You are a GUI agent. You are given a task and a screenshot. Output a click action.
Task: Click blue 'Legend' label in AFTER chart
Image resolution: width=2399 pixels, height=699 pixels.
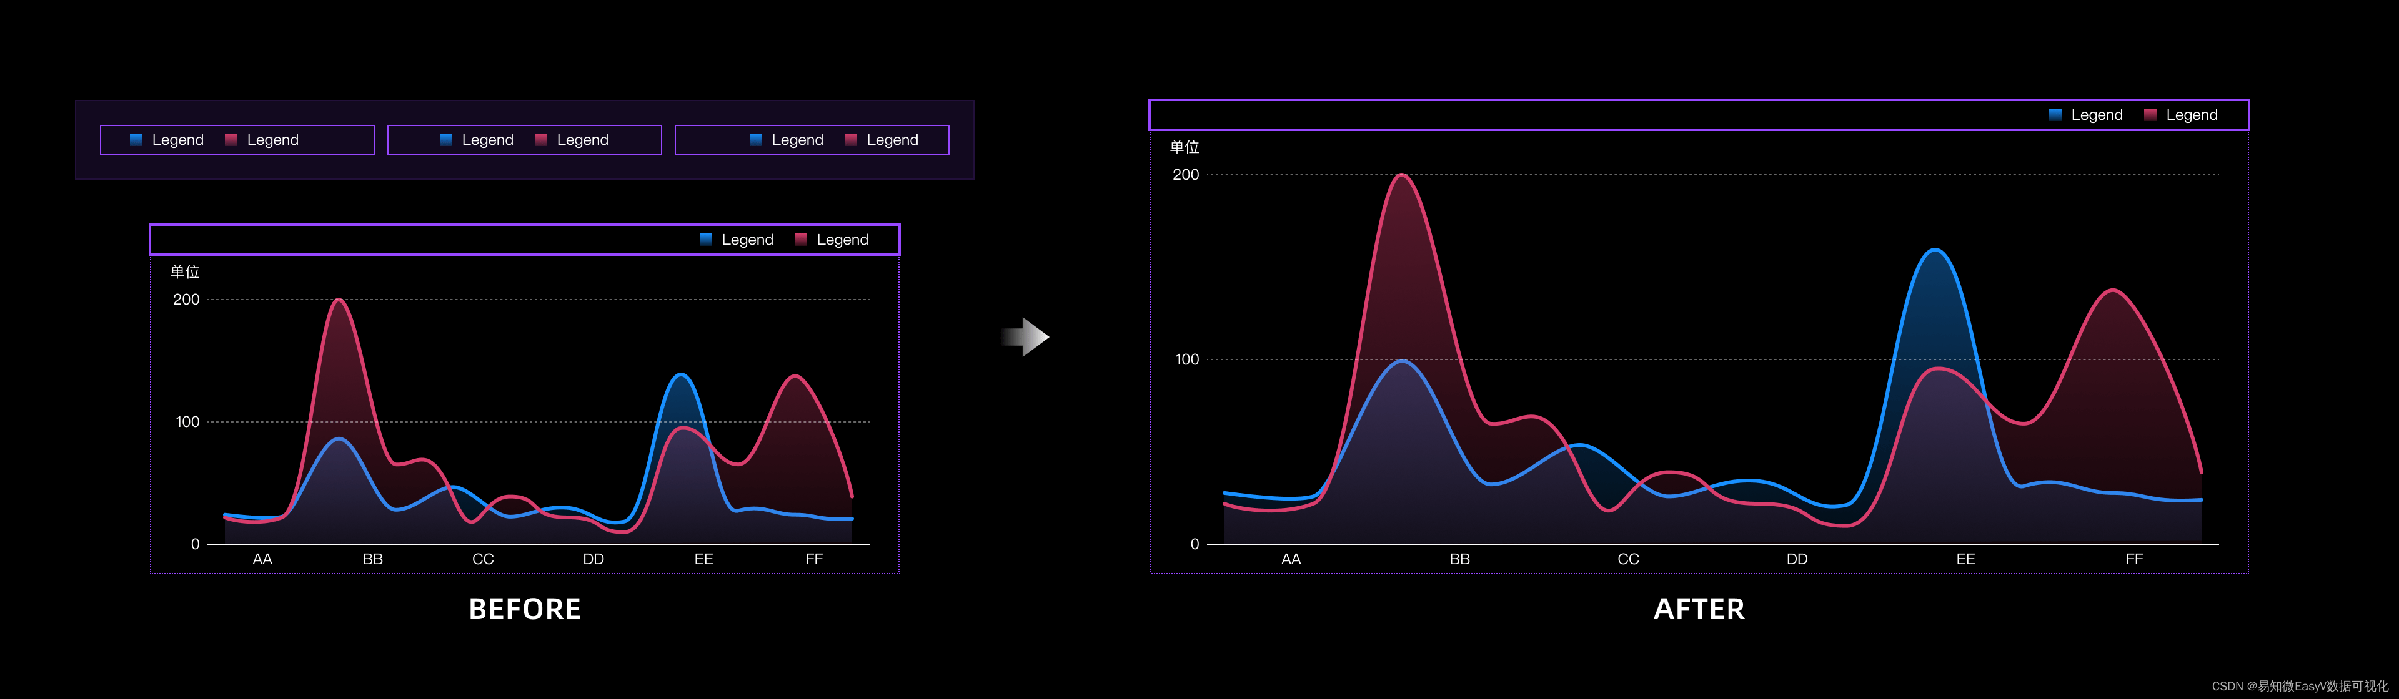point(2097,114)
